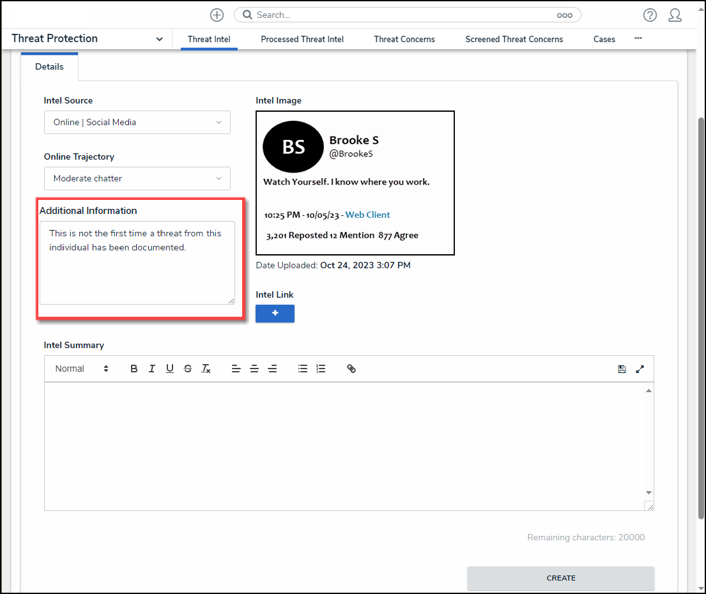The width and height of the screenshot is (706, 594).
Task: Expand the Threat Protection application menu
Action: [159, 39]
